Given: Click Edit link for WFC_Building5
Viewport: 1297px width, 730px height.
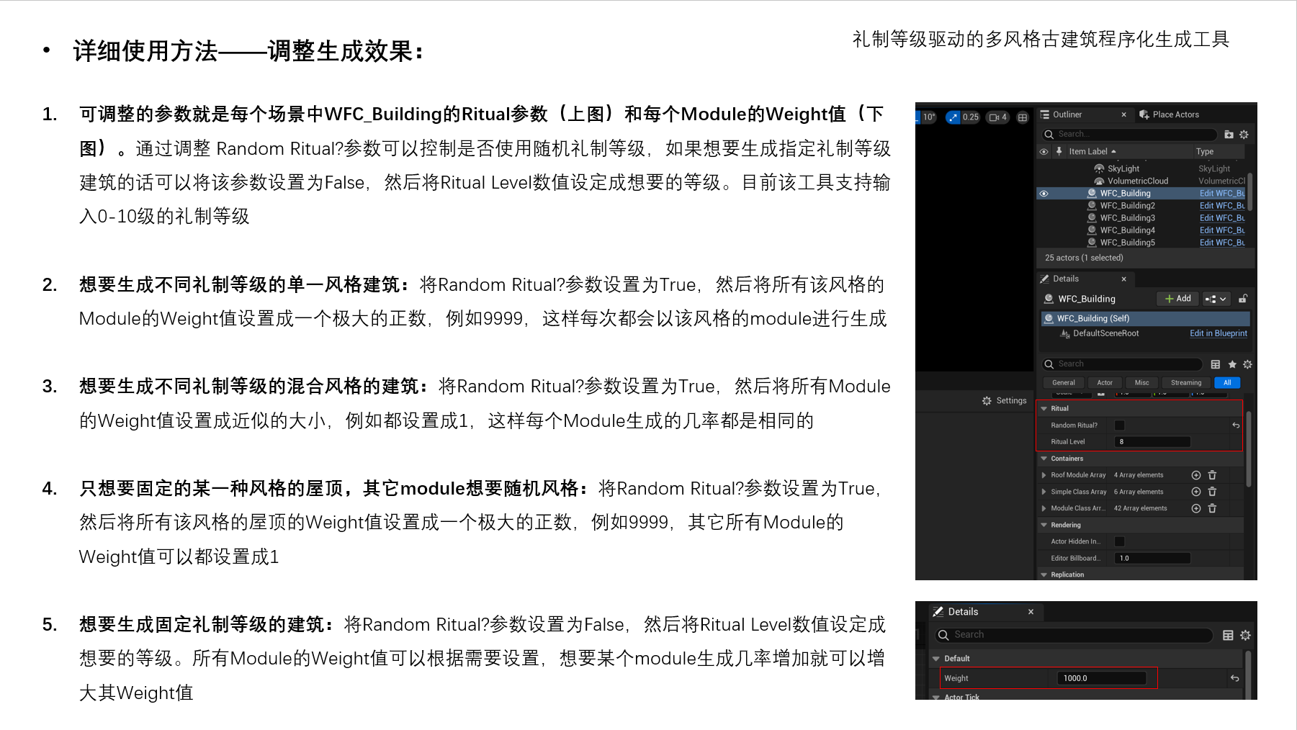Looking at the screenshot, I should (1222, 243).
